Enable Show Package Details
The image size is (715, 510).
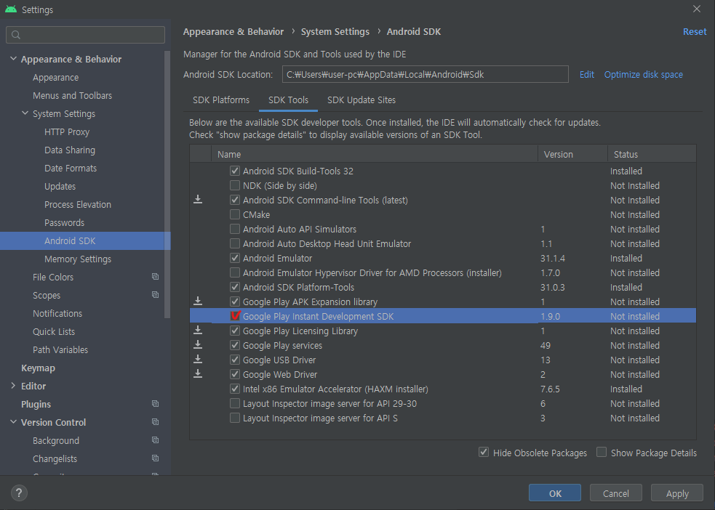click(x=602, y=452)
